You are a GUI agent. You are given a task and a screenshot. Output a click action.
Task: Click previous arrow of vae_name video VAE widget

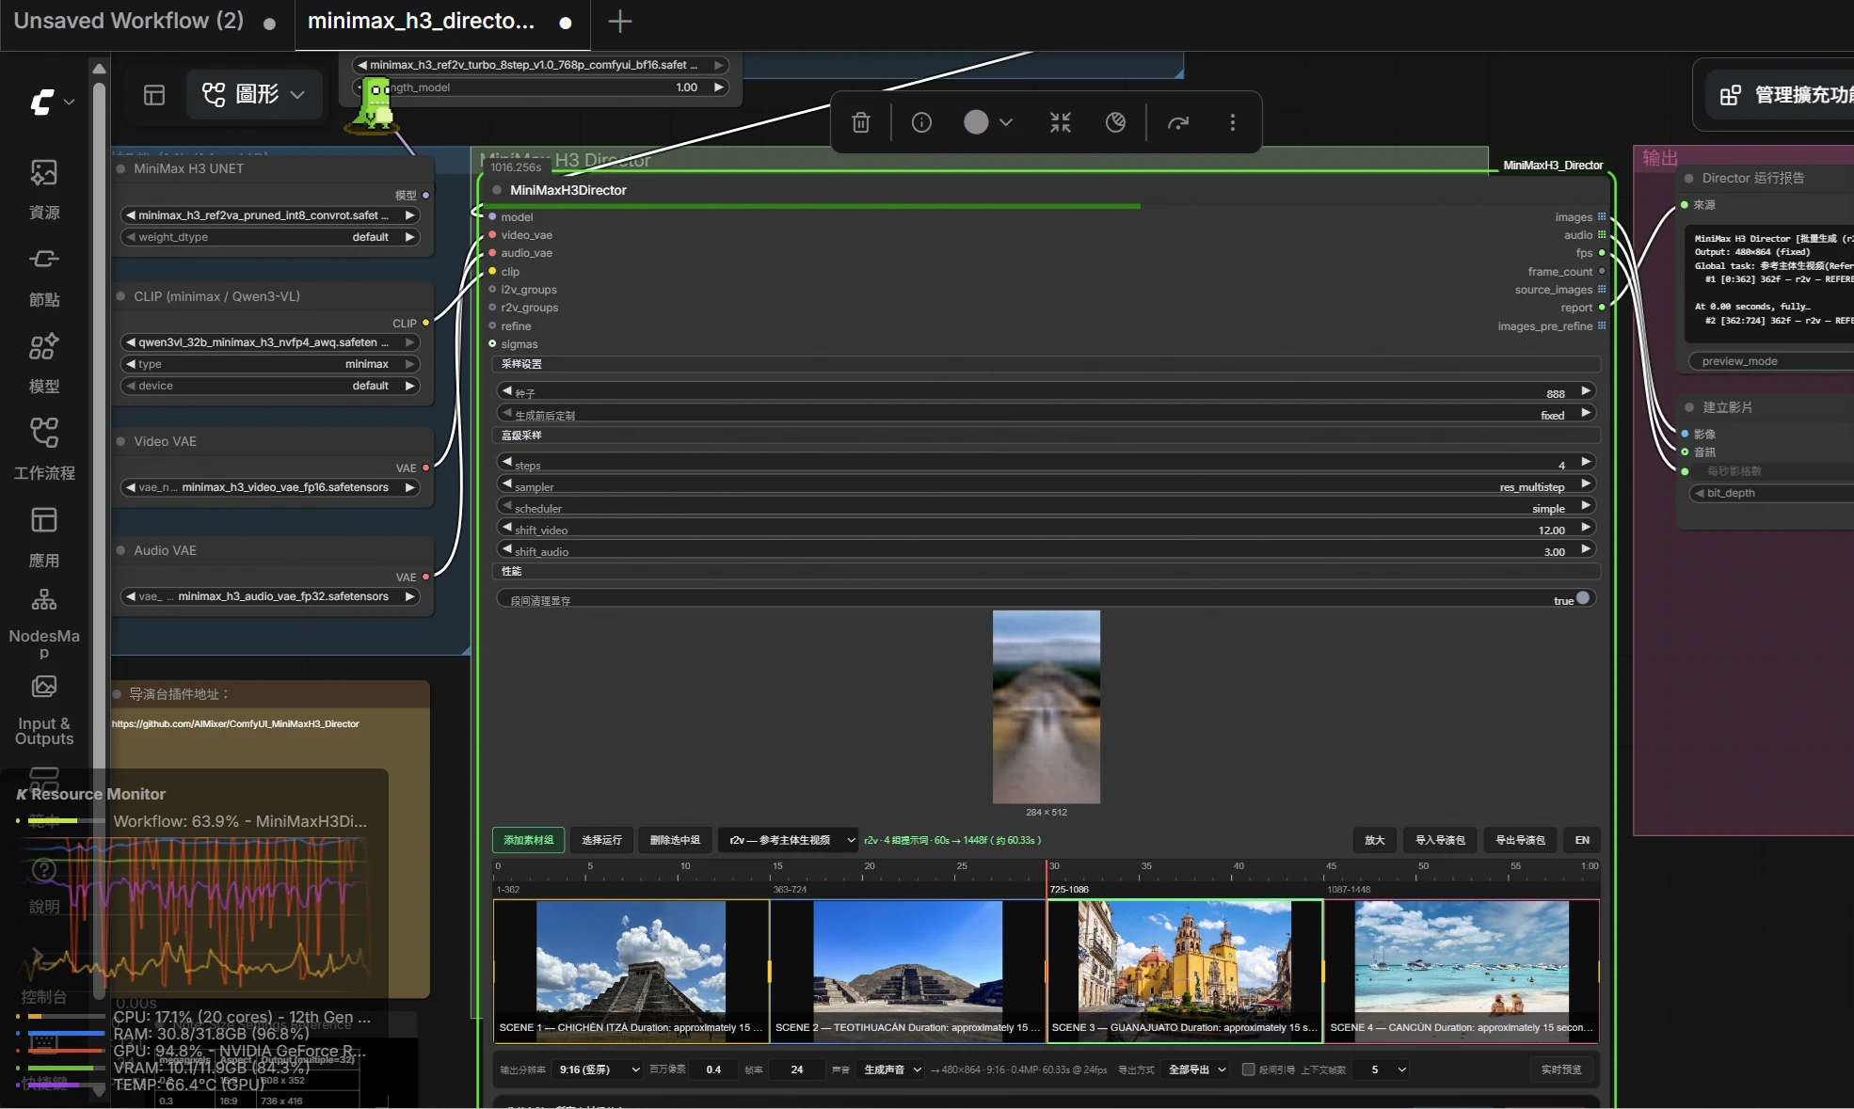click(130, 487)
